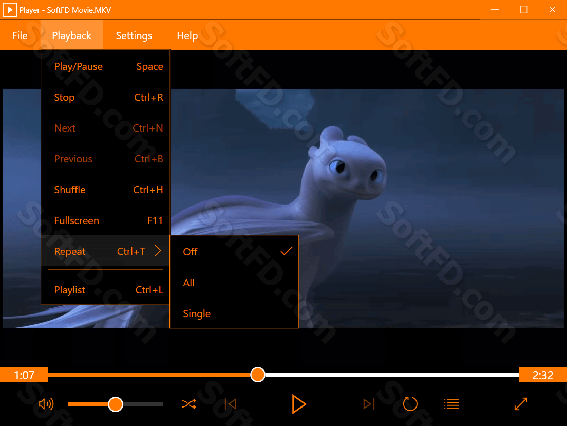567x426 pixels.
Task: Click the volume slider knob
Action: (116, 404)
